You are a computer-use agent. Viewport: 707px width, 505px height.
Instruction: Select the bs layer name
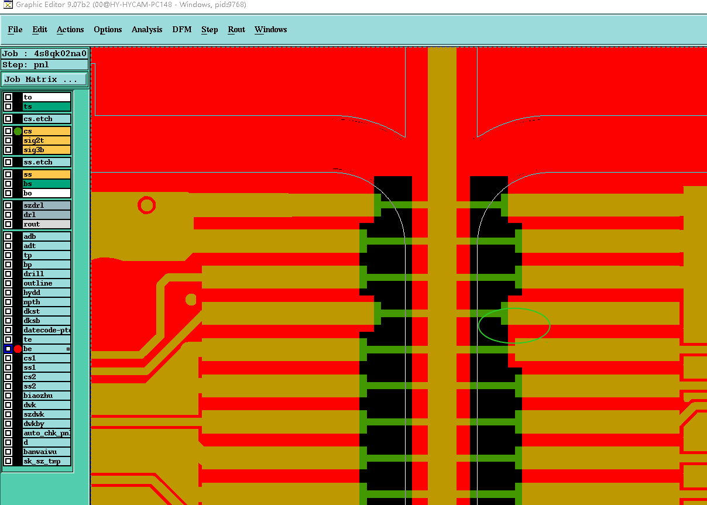(46, 184)
